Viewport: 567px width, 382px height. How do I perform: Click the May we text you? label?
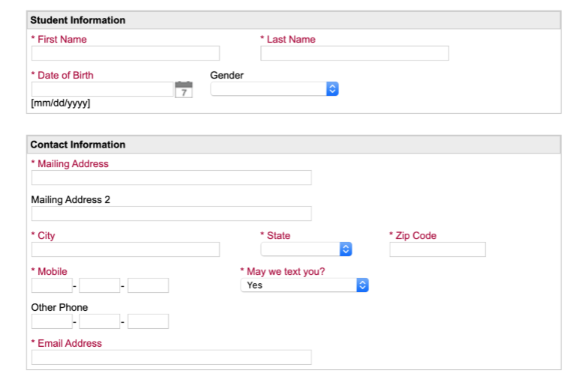[x=283, y=271]
